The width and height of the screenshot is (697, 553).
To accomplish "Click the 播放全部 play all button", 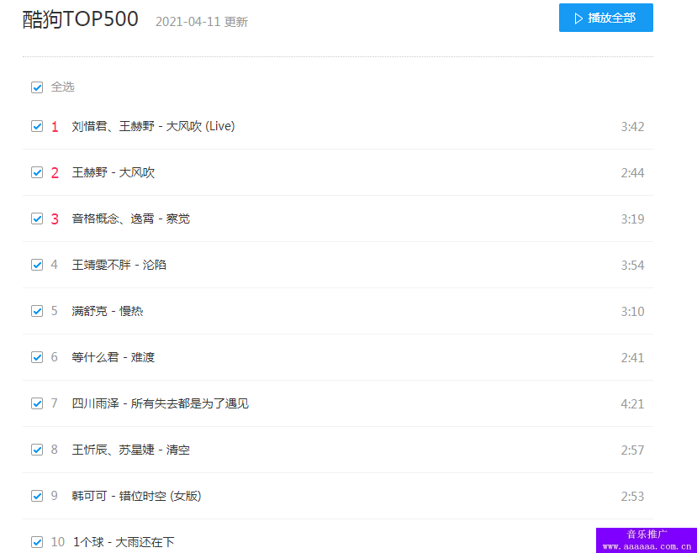I will (x=606, y=18).
